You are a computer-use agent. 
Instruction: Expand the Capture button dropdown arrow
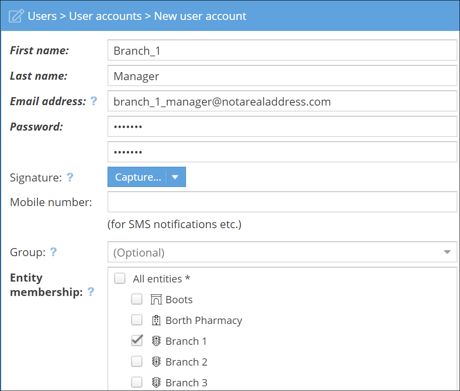pyautogui.click(x=175, y=177)
